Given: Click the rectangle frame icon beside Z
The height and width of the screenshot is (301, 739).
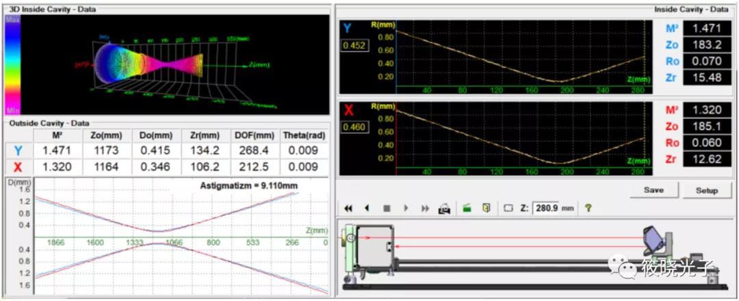Looking at the screenshot, I should [x=508, y=208].
